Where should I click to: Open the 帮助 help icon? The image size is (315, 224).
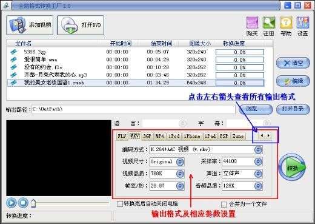point(286,26)
